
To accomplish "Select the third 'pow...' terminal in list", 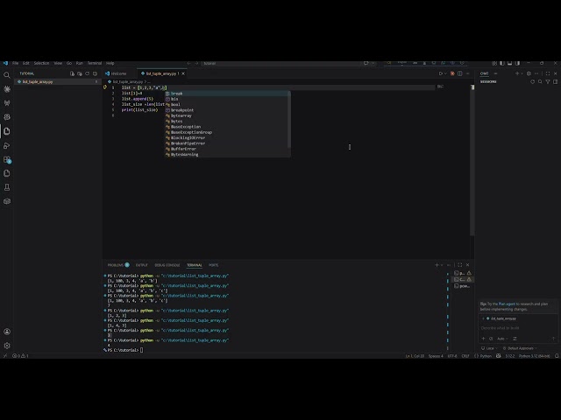I will [462, 286].
